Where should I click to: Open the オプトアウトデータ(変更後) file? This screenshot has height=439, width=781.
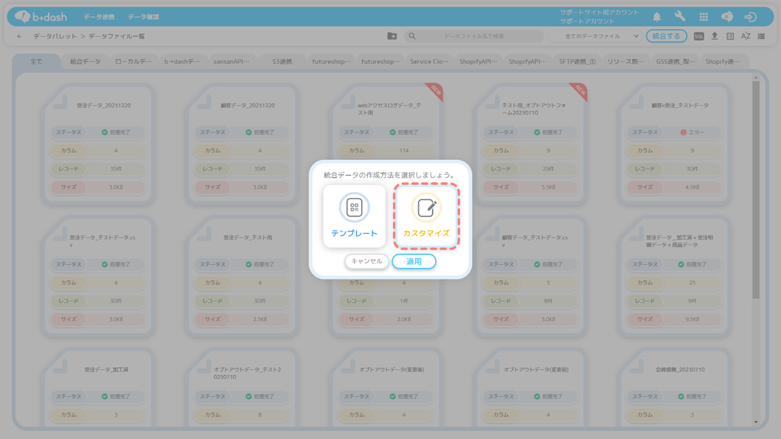tap(386, 387)
